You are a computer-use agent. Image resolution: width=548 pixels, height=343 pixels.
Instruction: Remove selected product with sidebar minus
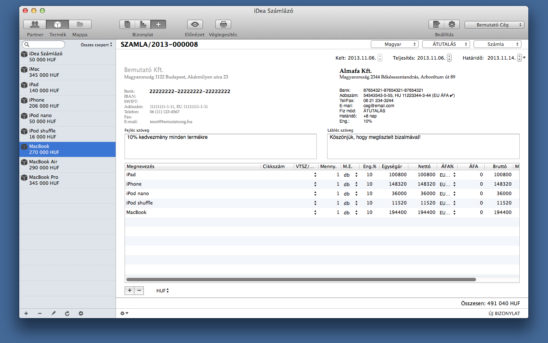click(x=40, y=313)
